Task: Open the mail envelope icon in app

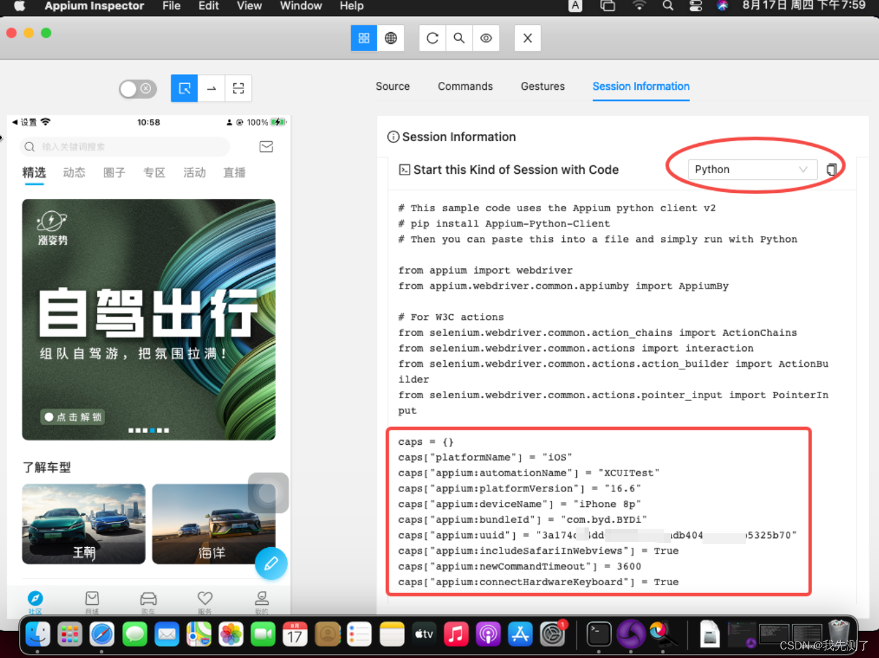Action: (266, 147)
